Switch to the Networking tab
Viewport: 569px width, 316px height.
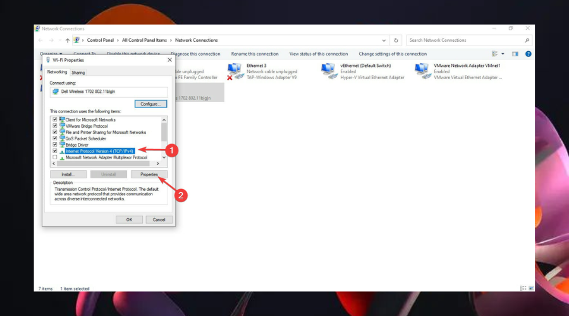(57, 72)
